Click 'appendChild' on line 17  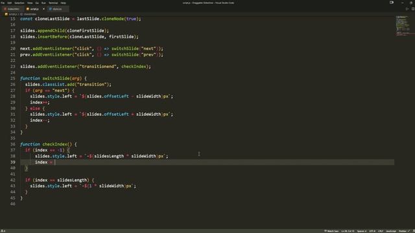[x=51, y=30]
